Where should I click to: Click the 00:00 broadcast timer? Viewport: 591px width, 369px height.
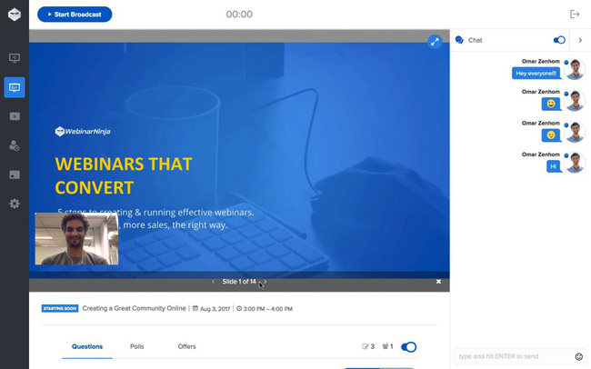239,15
